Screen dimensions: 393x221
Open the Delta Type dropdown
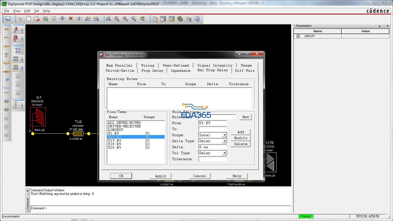coord(224,141)
